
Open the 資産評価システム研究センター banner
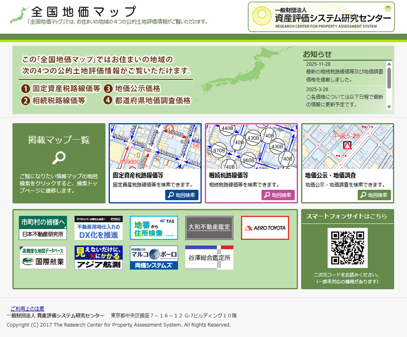(321, 17)
